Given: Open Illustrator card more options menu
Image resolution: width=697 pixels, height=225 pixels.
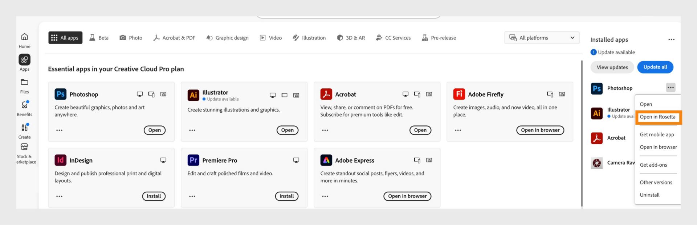Looking at the screenshot, I should [192, 130].
